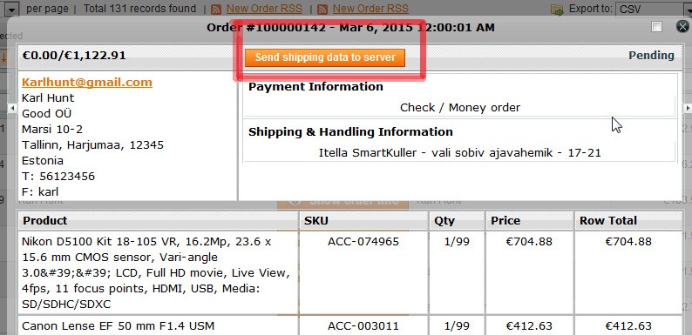
Task: Click Send shipping data to server button
Action: [325, 57]
